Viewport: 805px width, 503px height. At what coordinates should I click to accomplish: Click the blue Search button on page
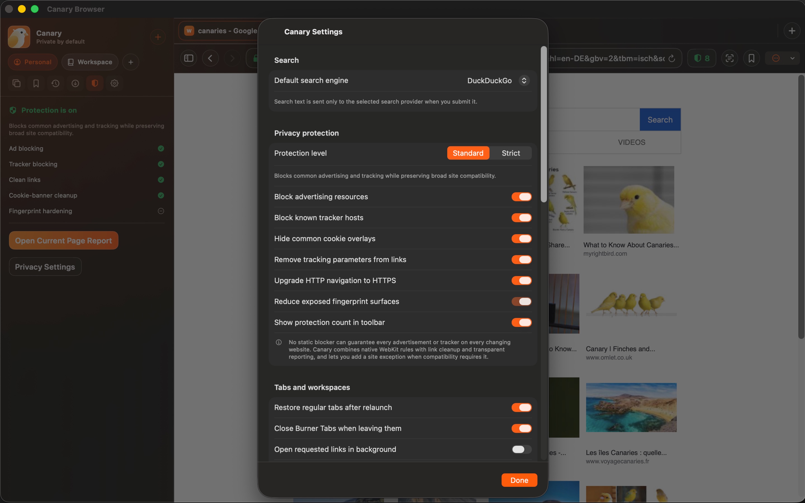pos(660,120)
